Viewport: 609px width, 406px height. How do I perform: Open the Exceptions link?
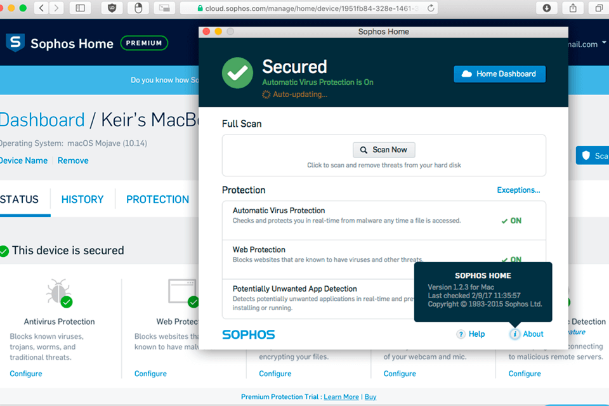pyautogui.click(x=518, y=190)
